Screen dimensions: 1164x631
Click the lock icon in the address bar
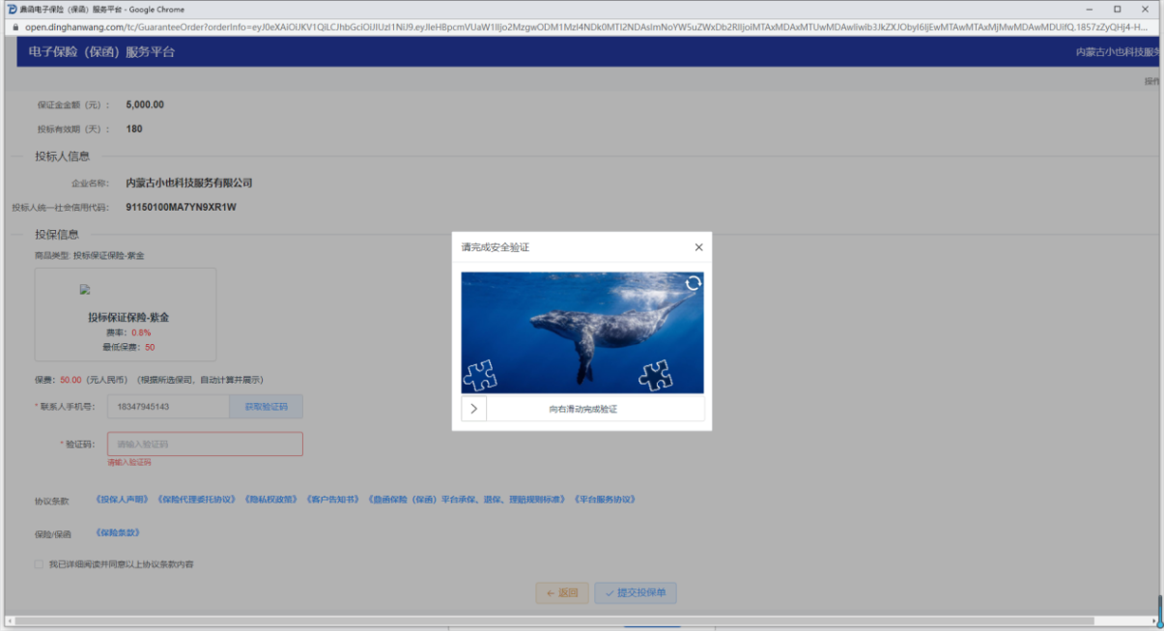(x=14, y=27)
